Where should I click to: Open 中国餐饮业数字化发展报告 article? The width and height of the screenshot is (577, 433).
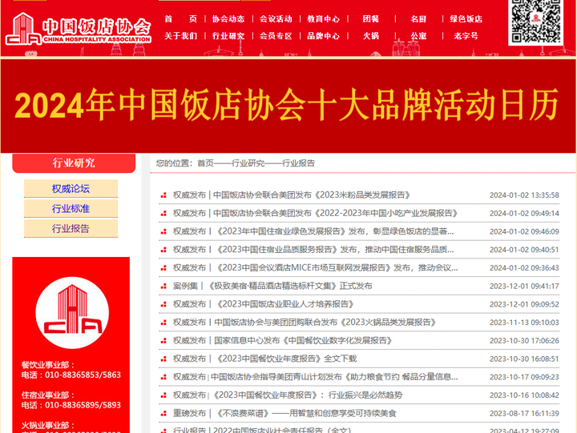coord(283,340)
